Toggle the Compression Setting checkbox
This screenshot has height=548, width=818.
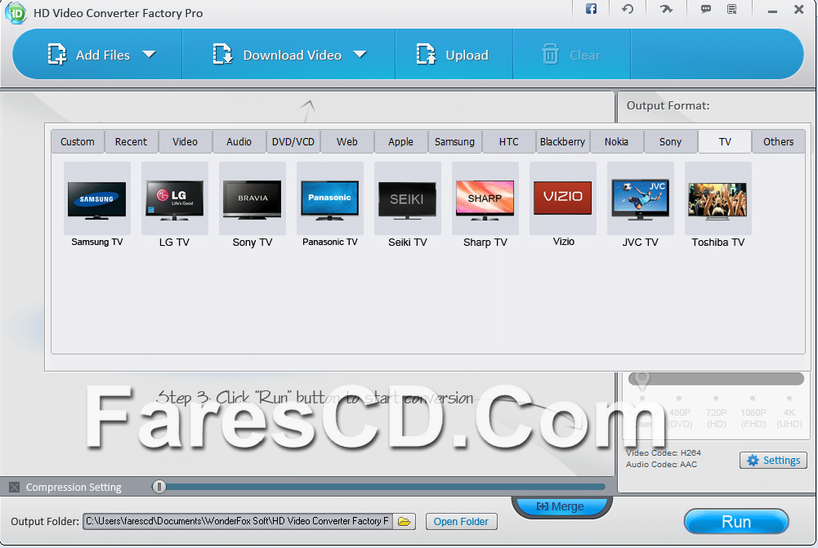[x=15, y=487]
